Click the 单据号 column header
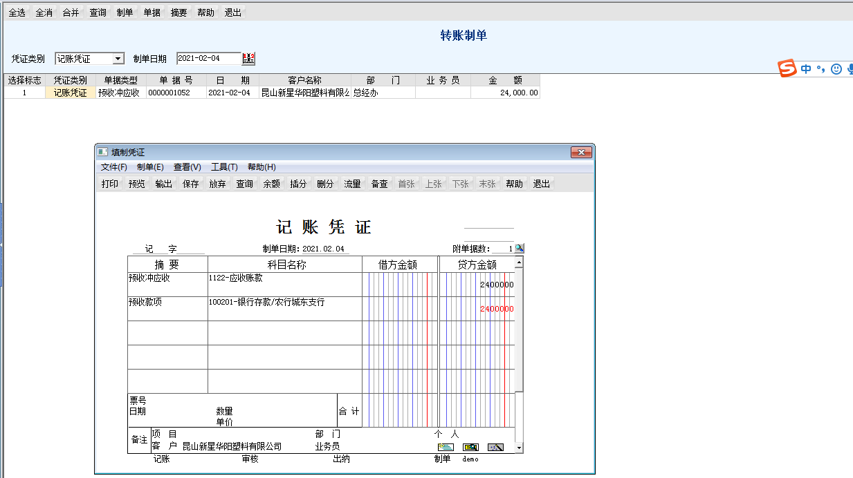This screenshot has width=853, height=478. [176, 80]
